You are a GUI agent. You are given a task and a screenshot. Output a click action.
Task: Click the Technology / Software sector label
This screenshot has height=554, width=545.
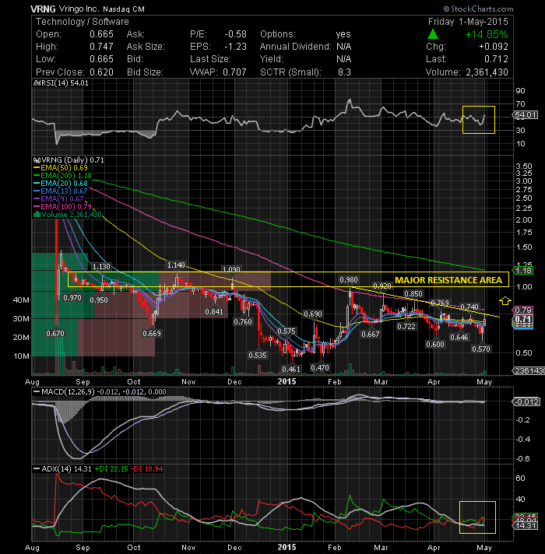click(83, 22)
